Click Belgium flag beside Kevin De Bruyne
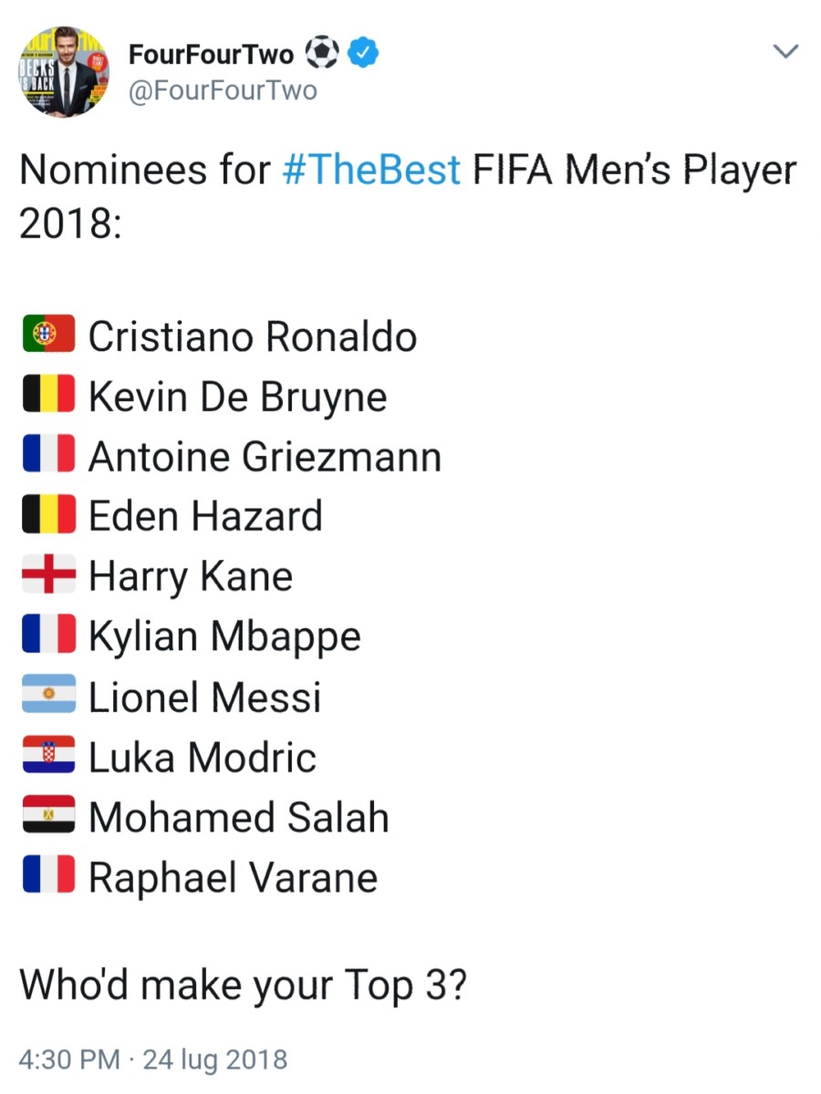 (48, 396)
